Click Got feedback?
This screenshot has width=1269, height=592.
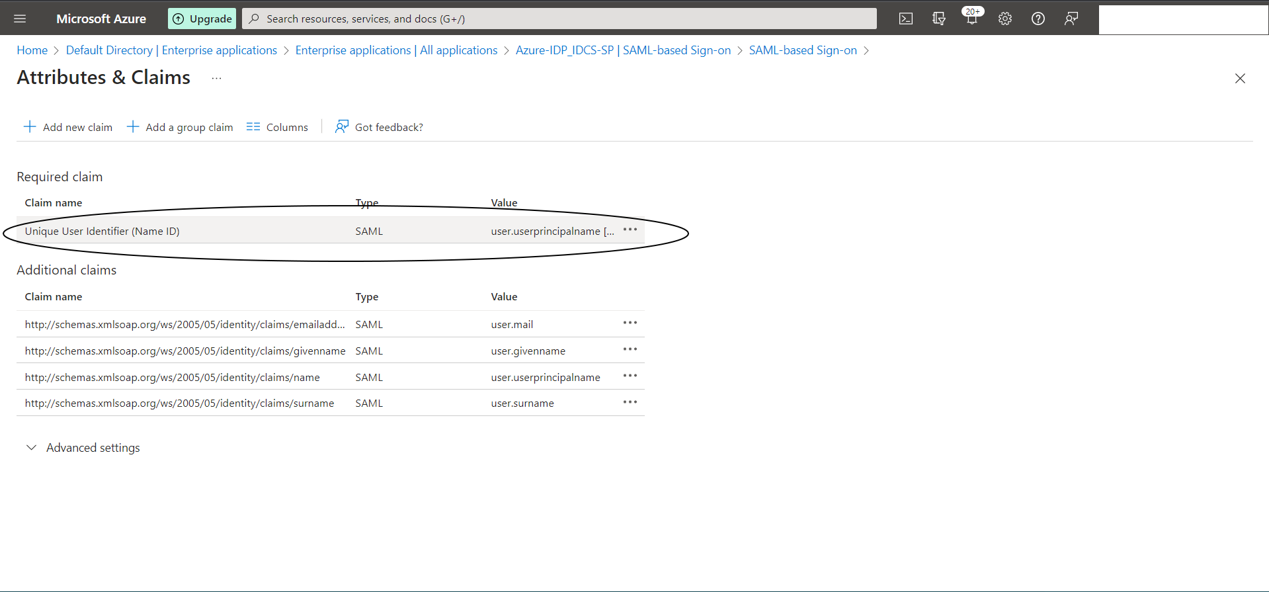[x=379, y=127]
